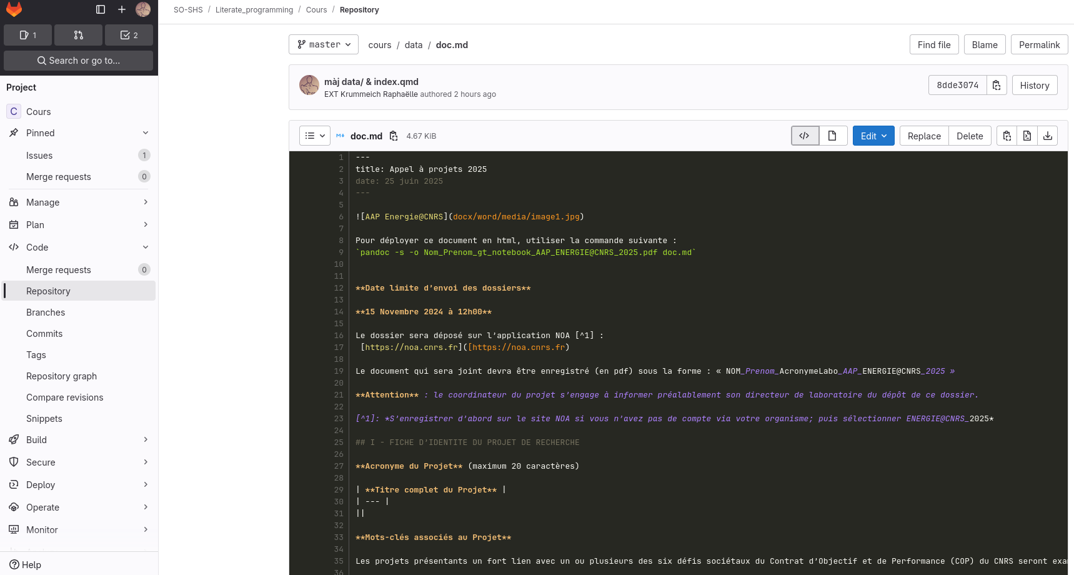Switch to rendered file display
The width and height of the screenshot is (1074, 575).
(833, 136)
